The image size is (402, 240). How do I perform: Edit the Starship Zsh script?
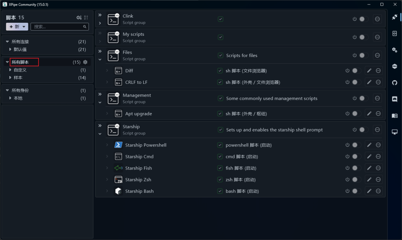coord(369,179)
